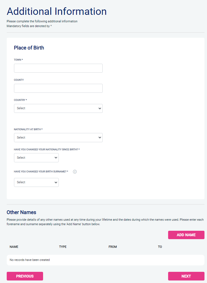Focus the Town input field

(58, 68)
